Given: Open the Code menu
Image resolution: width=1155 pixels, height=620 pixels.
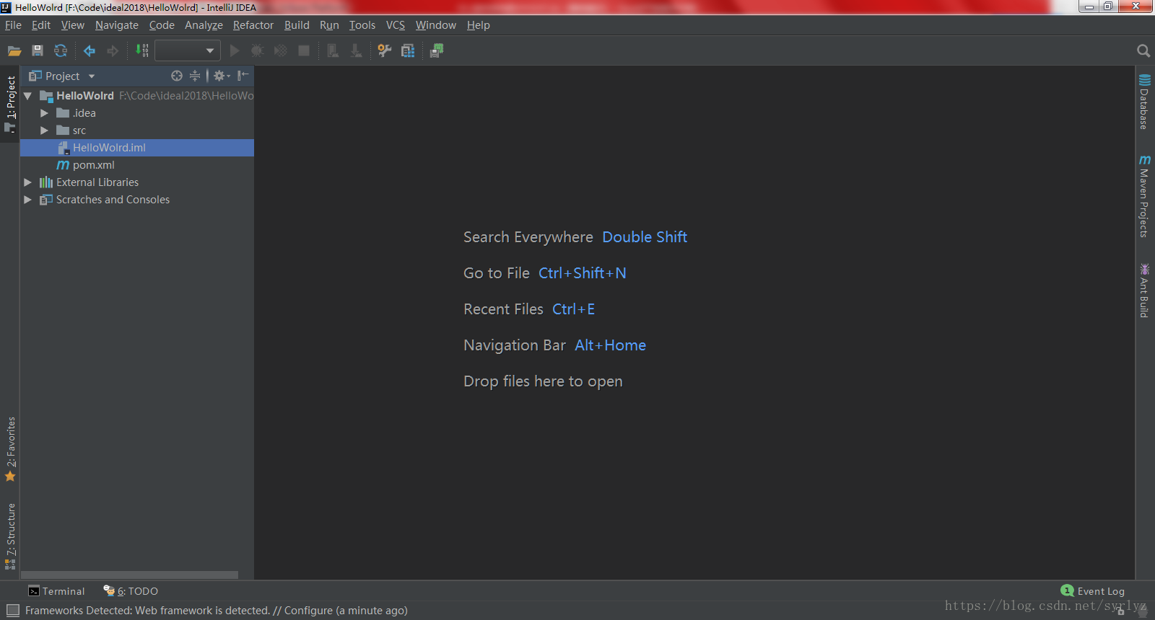Looking at the screenshot, I should coord(162,25).
